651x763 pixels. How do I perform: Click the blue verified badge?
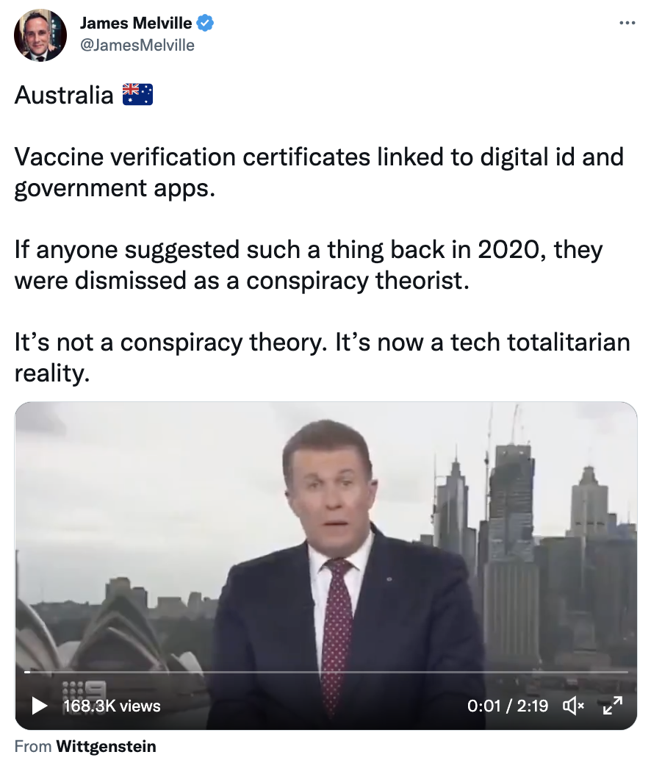pyautogui.click(x=205, y=23)
